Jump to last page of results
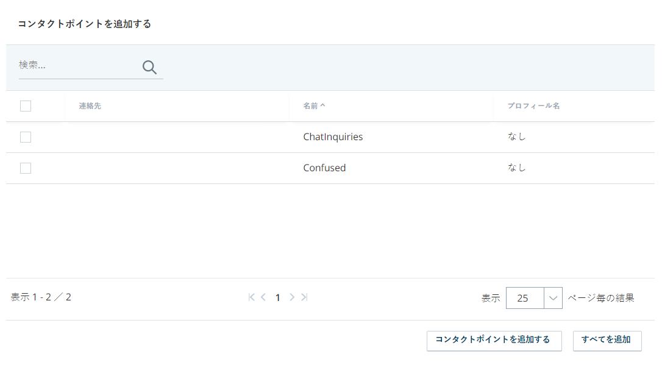 [x=304, y=297]
